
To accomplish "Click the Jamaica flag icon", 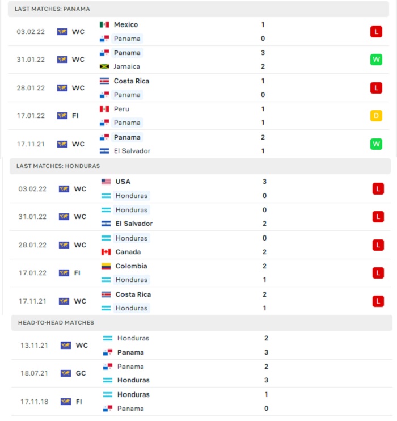I will coord(104,66).
